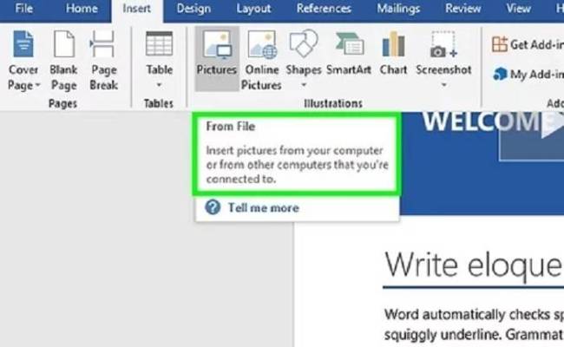Select the Insert ribbon tab

137,9
